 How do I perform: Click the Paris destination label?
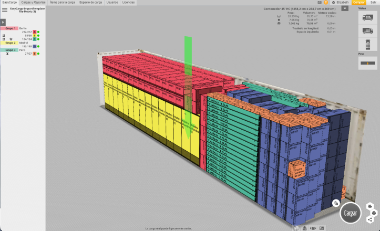tap(22, 50)
